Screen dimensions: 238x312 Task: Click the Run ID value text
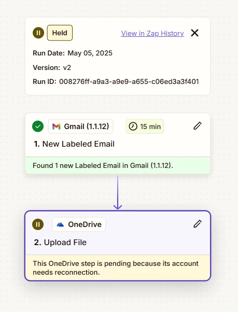tap(129, 81)
